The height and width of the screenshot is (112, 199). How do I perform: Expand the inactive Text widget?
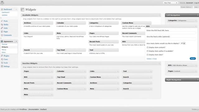151,71
